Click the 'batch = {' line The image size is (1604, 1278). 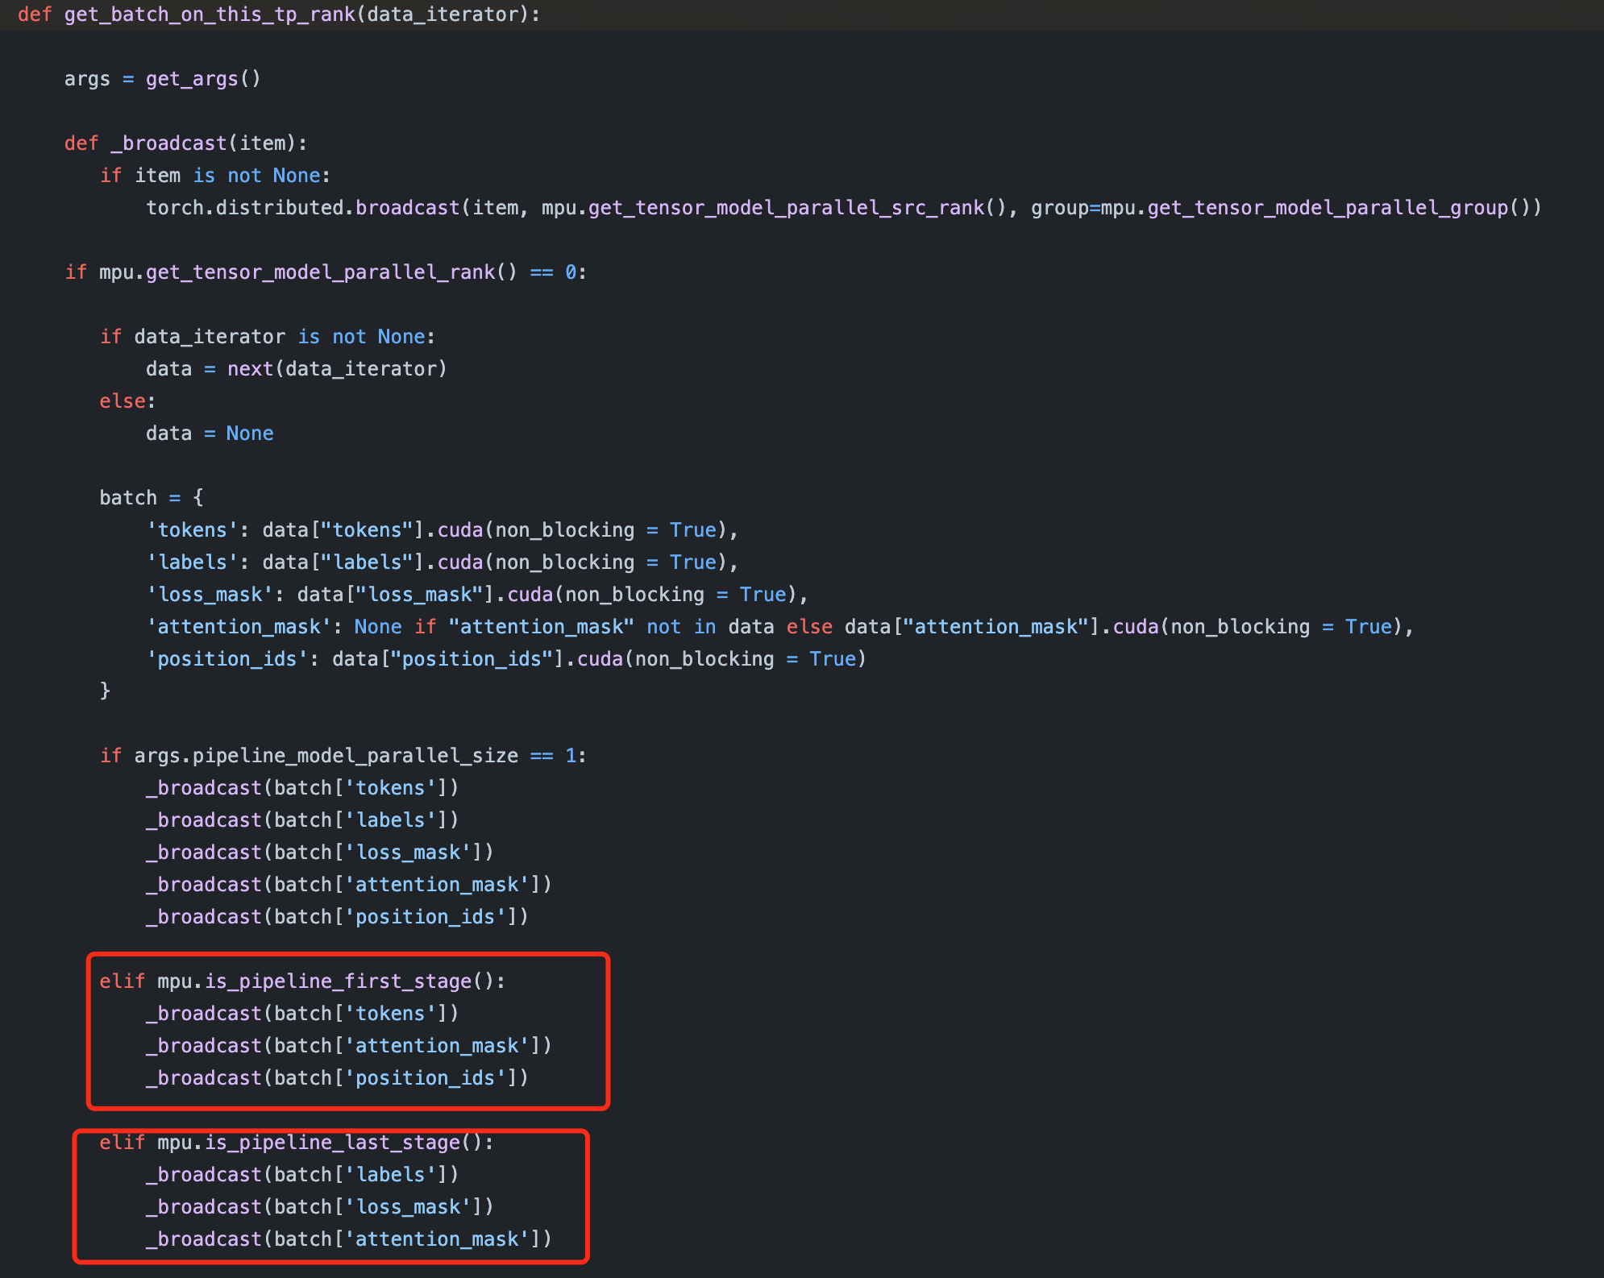click(152, 498)
